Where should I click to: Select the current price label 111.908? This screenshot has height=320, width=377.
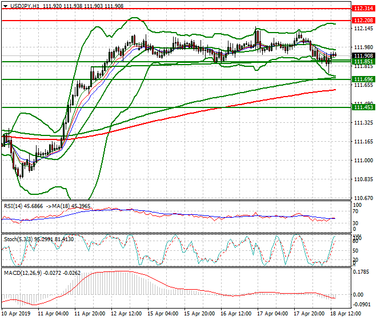pyautogui.click(x=363, y=56)
